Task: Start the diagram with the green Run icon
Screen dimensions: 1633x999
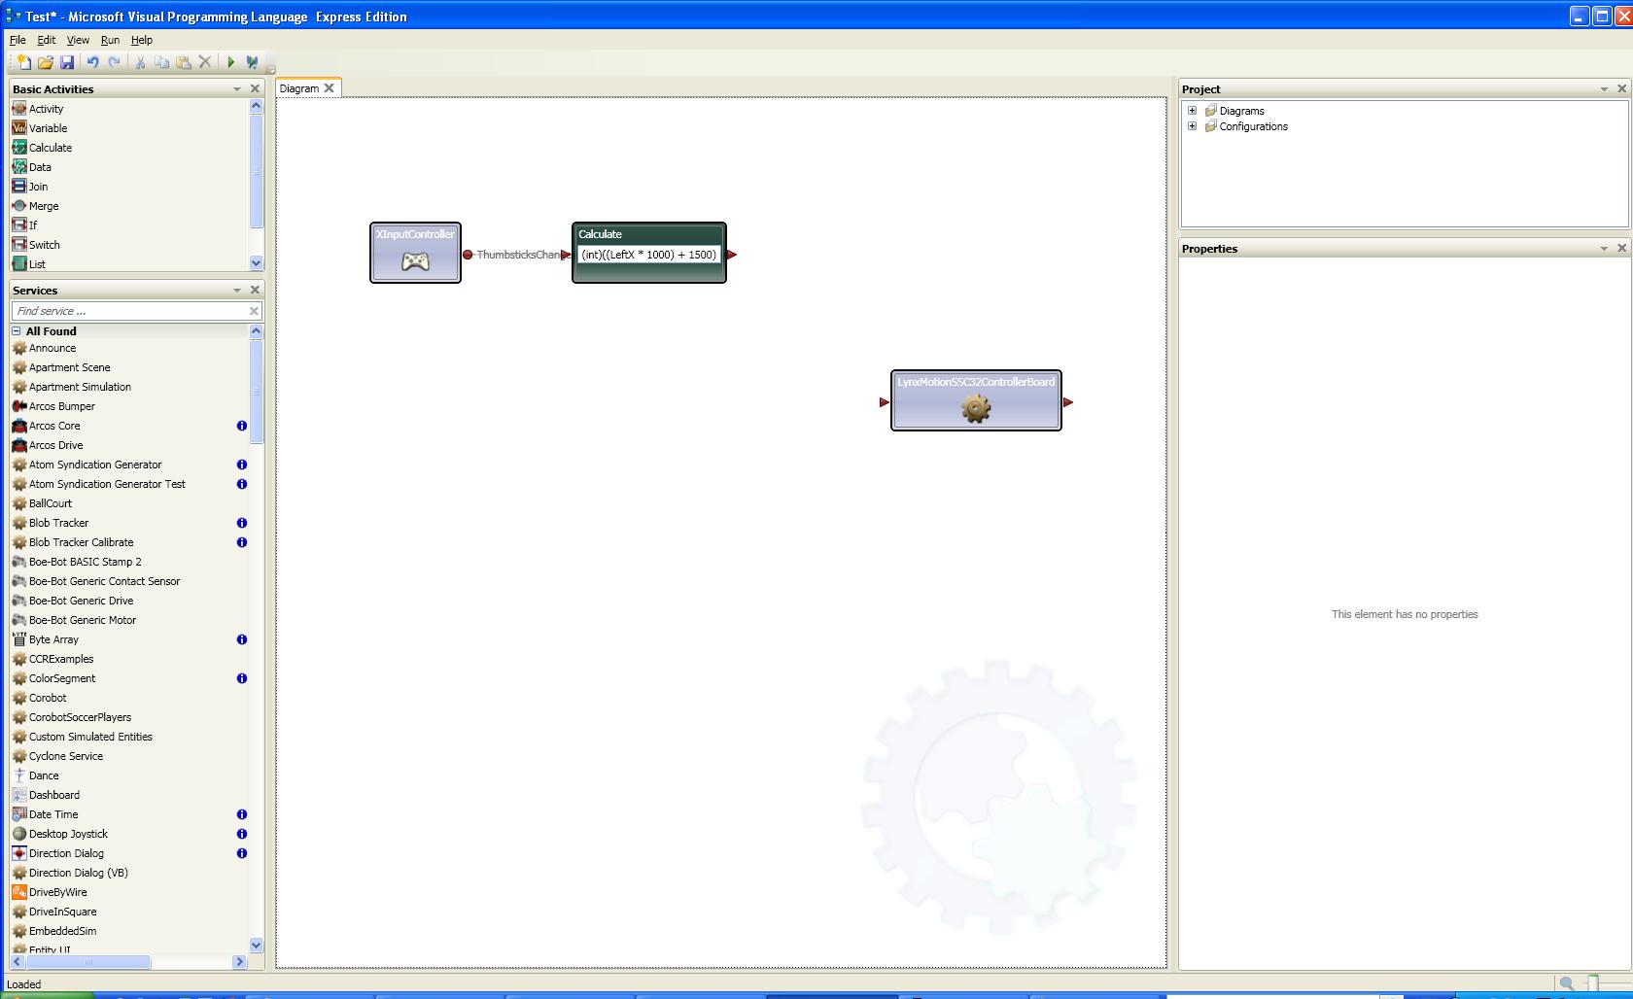Action: (230, 62)
